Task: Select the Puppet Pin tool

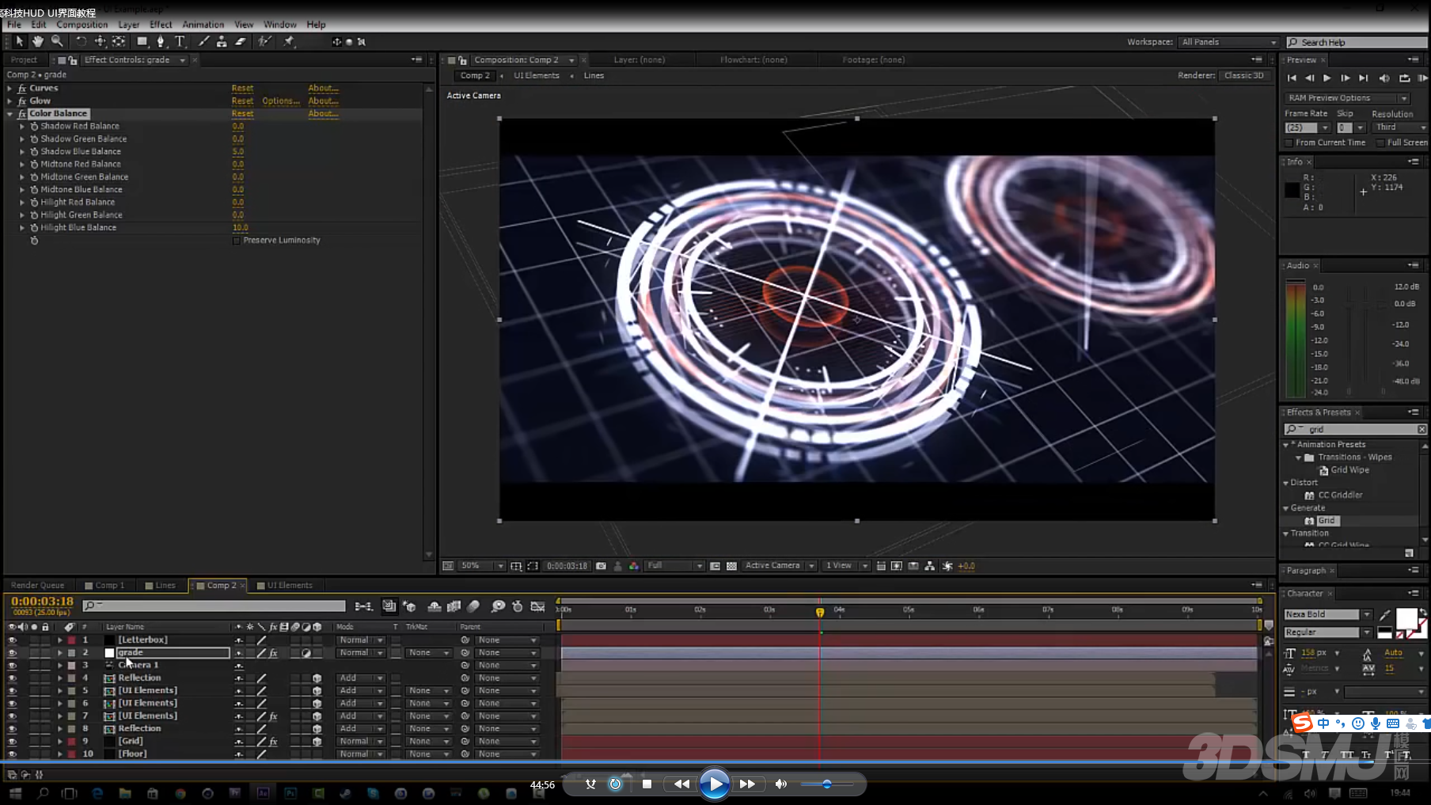Action: pos(289,41)
